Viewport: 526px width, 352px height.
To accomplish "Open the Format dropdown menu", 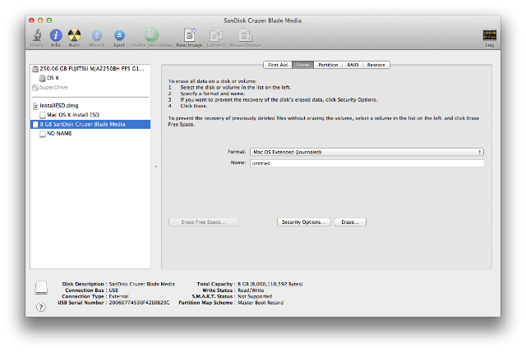I will click(367, 152).
